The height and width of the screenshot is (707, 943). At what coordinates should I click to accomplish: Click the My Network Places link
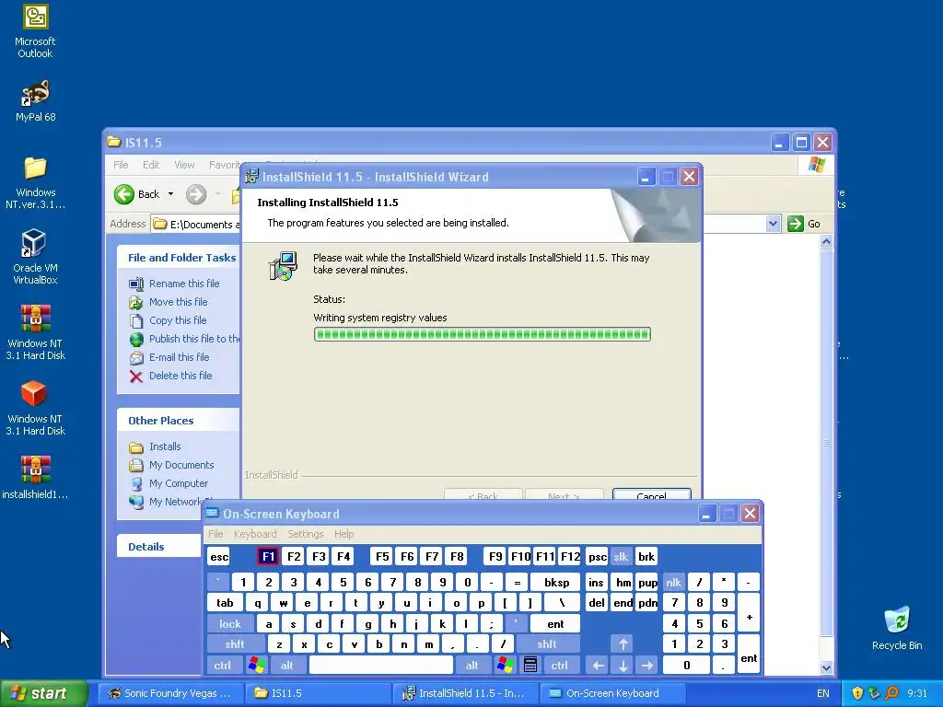[x=180, y=502]
